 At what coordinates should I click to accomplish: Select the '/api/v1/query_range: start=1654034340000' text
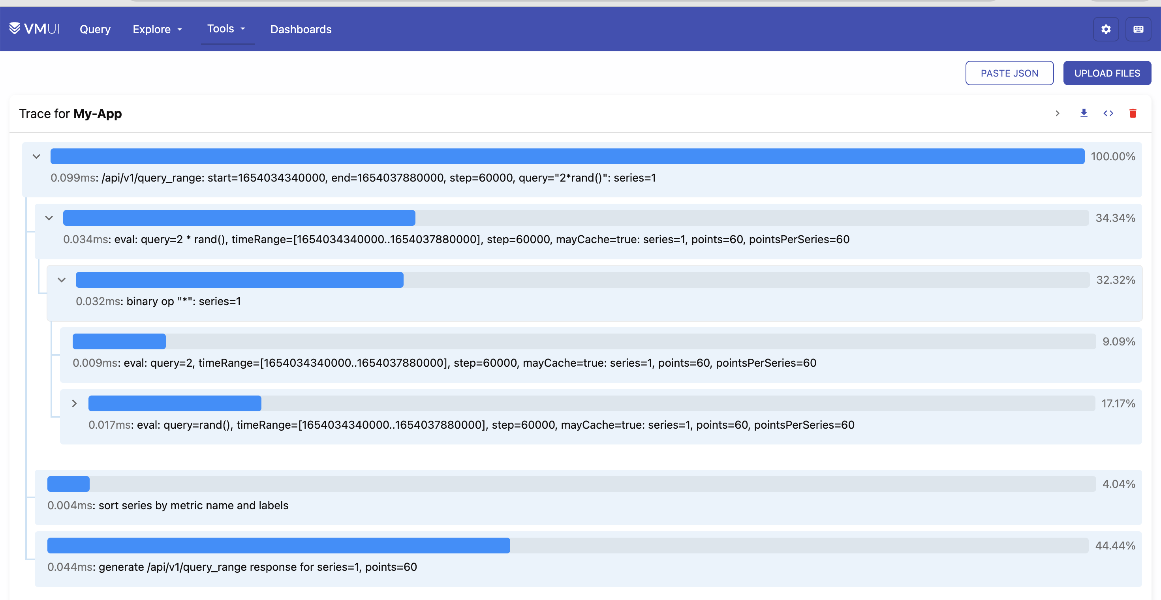point(214,178)
